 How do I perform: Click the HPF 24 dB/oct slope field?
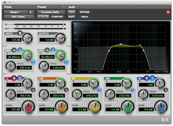[x=14, y=57]
